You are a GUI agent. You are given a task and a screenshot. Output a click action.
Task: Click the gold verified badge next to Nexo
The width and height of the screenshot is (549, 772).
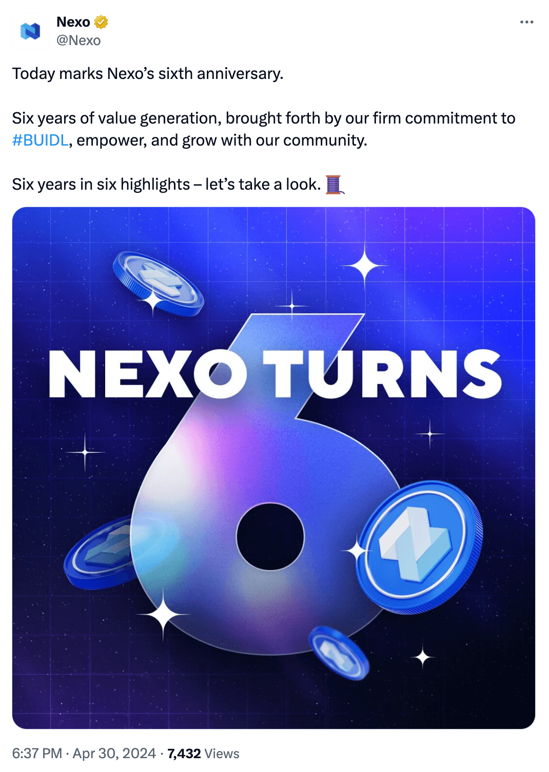(x=102, y=22)
